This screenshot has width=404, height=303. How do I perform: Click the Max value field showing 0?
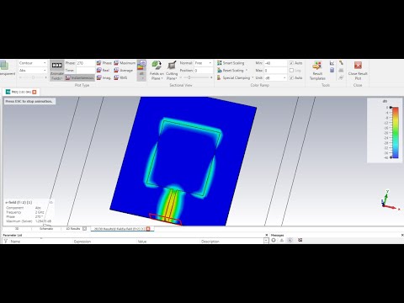(x=275, y=70)
